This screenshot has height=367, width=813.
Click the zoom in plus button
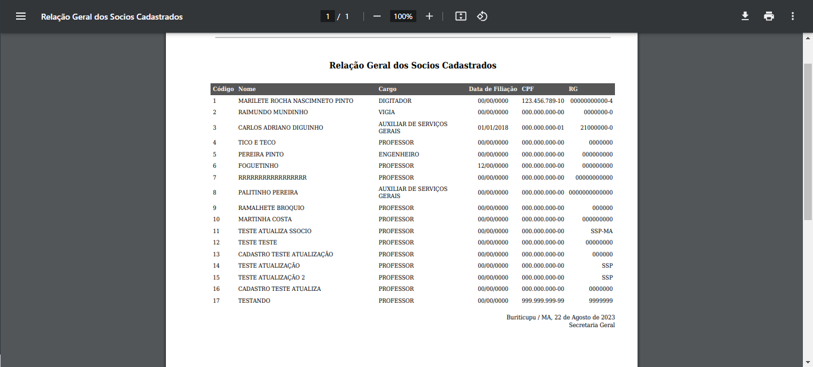(429, 17)
